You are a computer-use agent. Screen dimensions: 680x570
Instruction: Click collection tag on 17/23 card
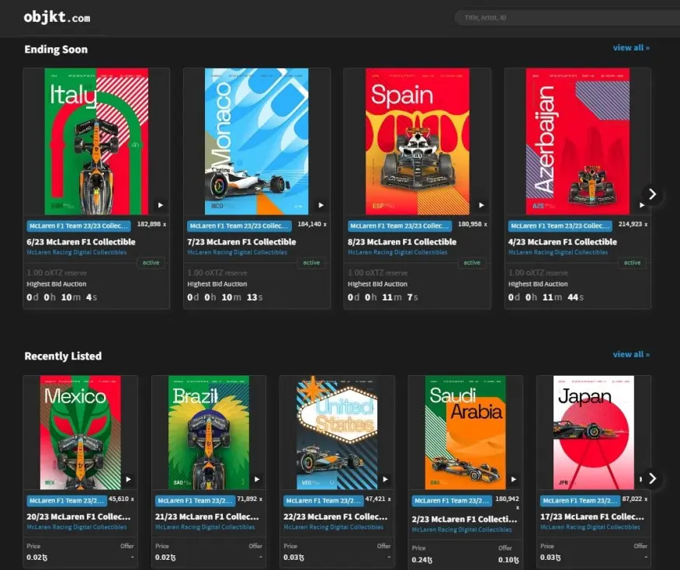[581, 501]
